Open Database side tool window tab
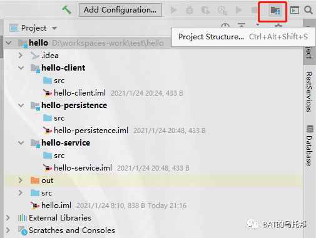 [x=309, y=151]
